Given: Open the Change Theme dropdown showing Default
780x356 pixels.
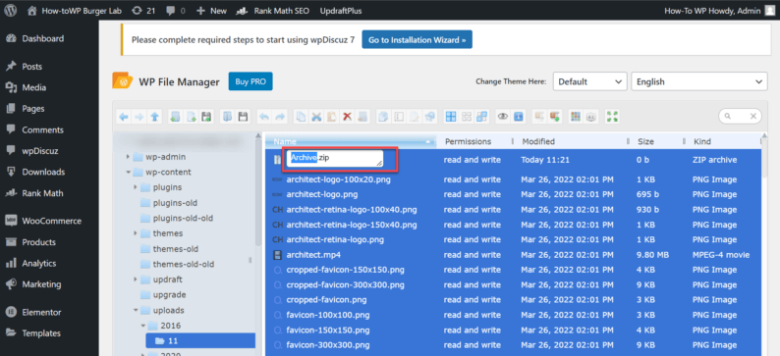Looking at the screenshot, I should pos(589,82).
